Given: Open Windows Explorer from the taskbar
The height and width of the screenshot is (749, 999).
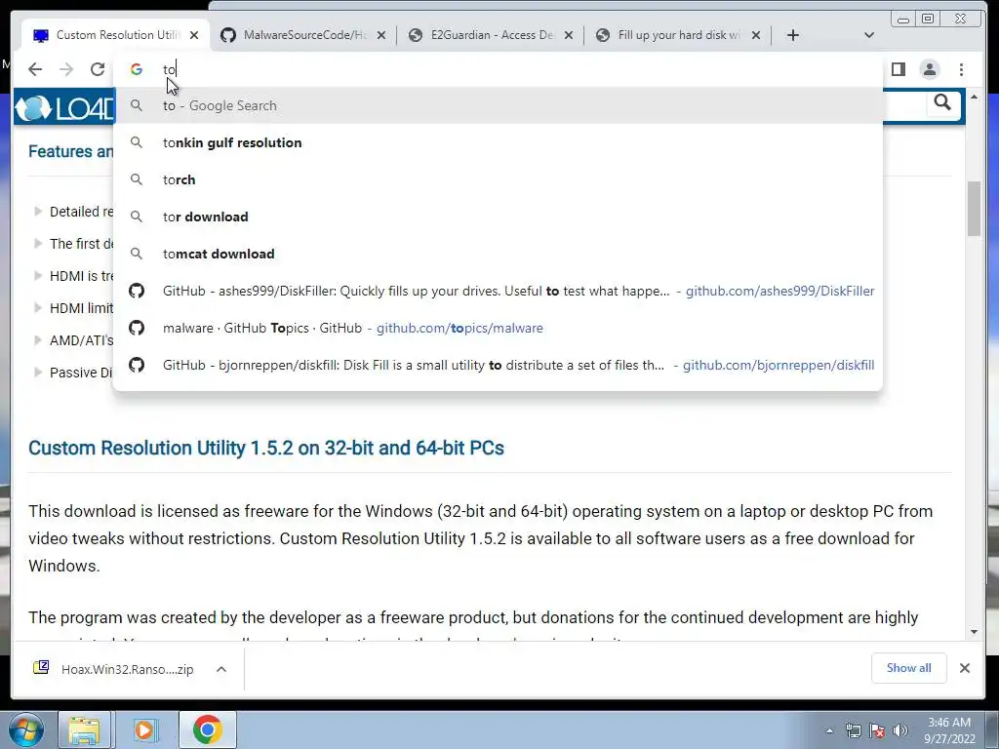Looking at the screenshot, I should (86, 729).
